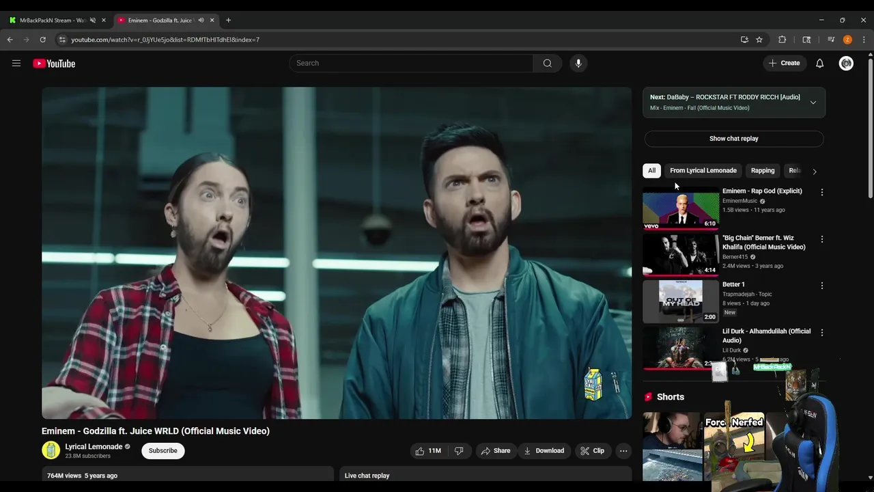Click the browser address bar URL
Screen dimensions: 874x492
pos(165,40)
